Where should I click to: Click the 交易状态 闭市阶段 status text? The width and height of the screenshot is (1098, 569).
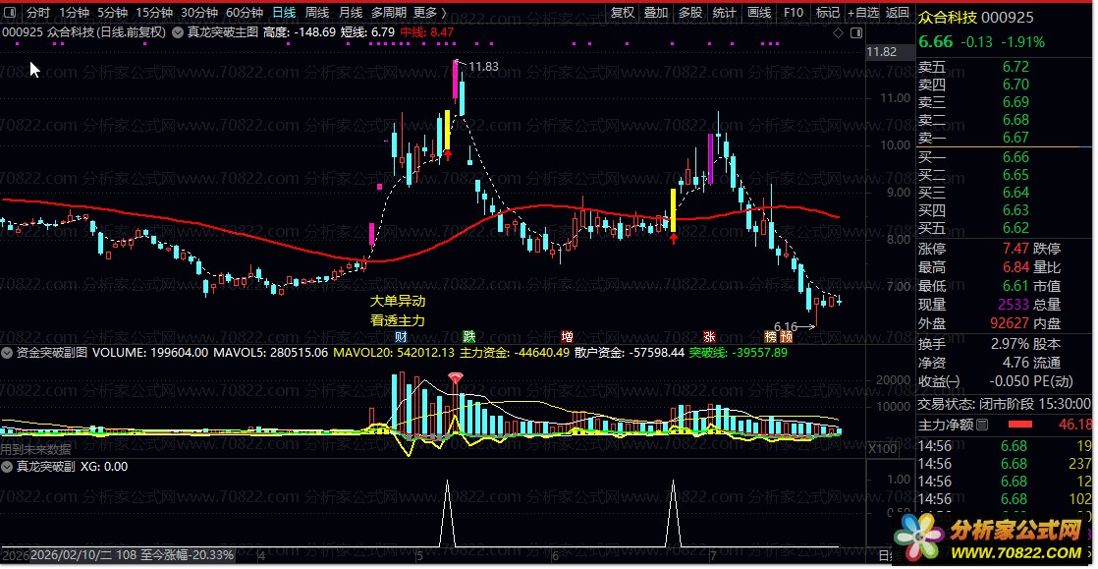pos(1004,404)
